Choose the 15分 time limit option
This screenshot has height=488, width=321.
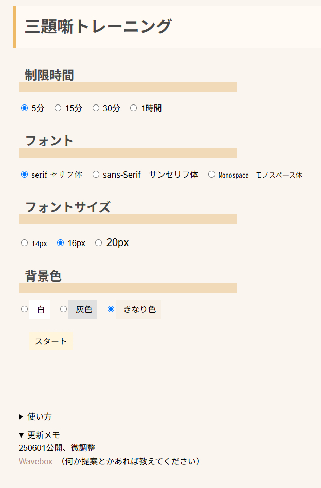point(58,108)
